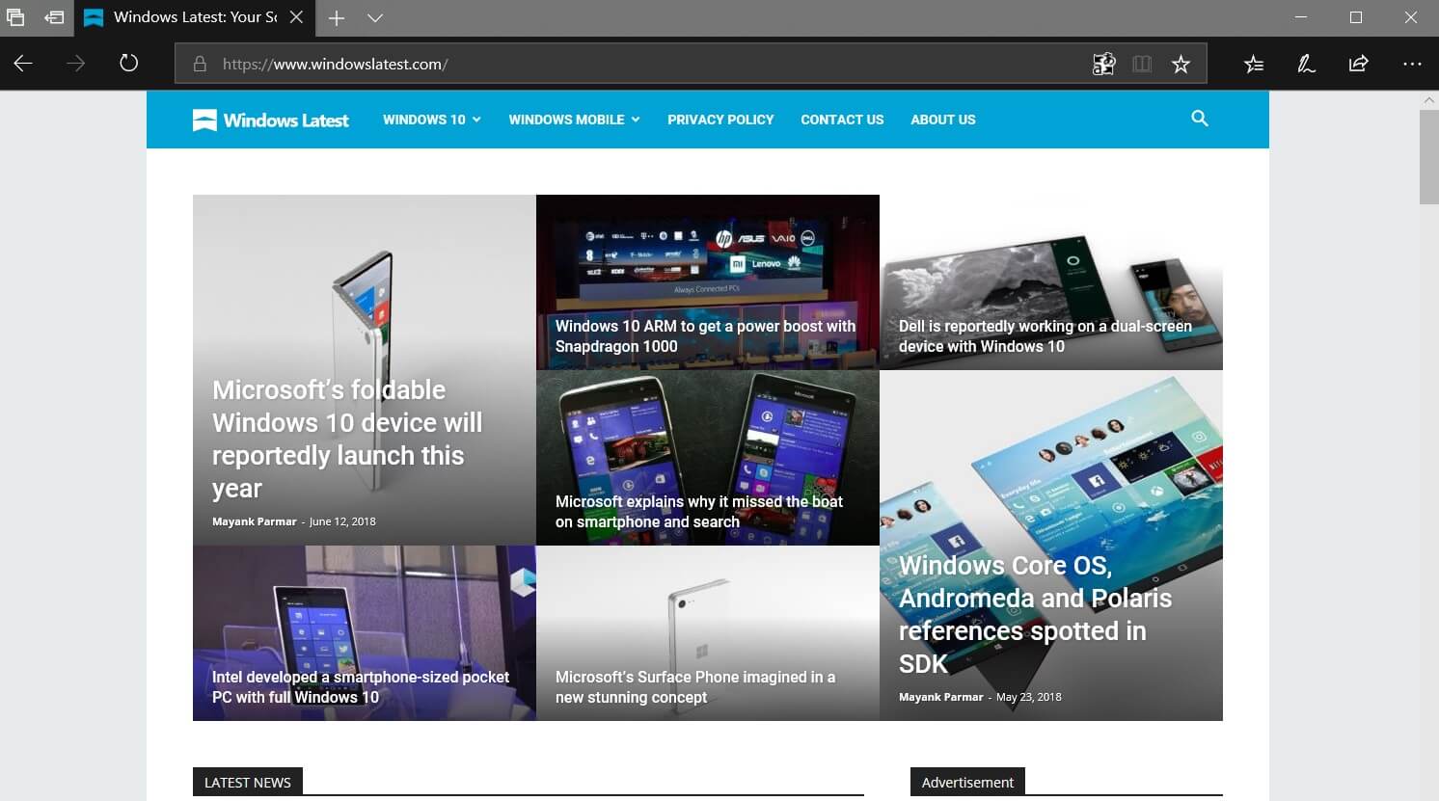Share this page using the share icon
This screenshot has width=1439, height=801.
coord(1358,64)
